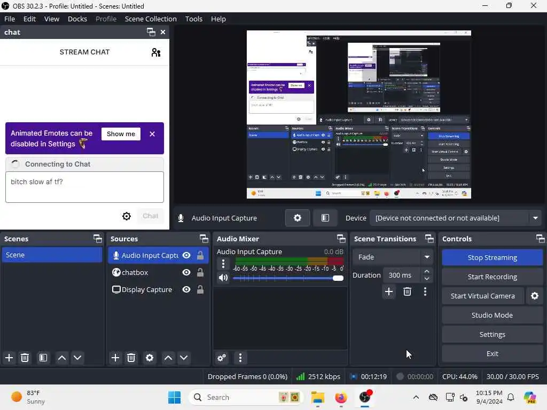
Task: Toggle visibility of chatbox source
Action: pyautogui.click(x=186, y=272)
